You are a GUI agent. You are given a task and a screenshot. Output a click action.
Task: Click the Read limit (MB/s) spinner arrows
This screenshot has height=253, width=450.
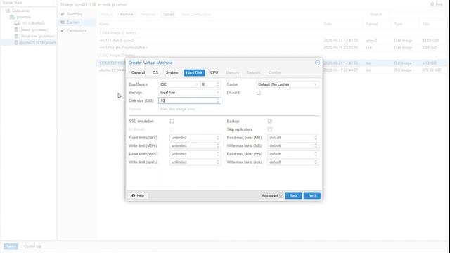218,138
